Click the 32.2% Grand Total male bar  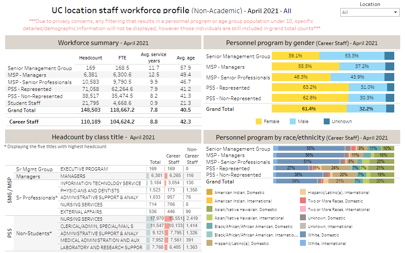pos(366,109)
